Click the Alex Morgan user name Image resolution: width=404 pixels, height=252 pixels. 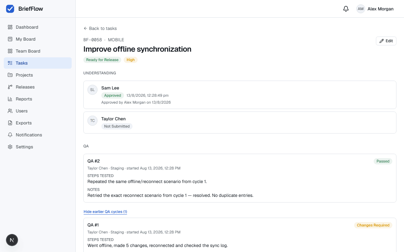(380, 9)
